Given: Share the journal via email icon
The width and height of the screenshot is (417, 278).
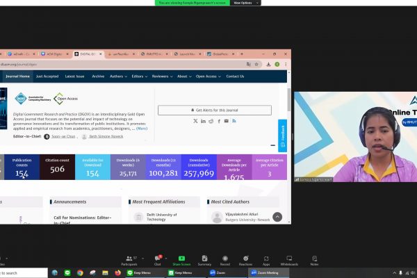Looking at the screenshot, I should (x=227, y=121).
